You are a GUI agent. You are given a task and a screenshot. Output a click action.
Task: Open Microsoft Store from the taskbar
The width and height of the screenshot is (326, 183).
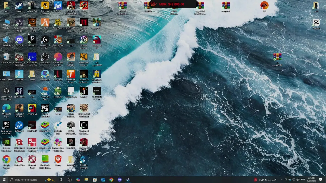pyautogui.click(x=95, y=180)
